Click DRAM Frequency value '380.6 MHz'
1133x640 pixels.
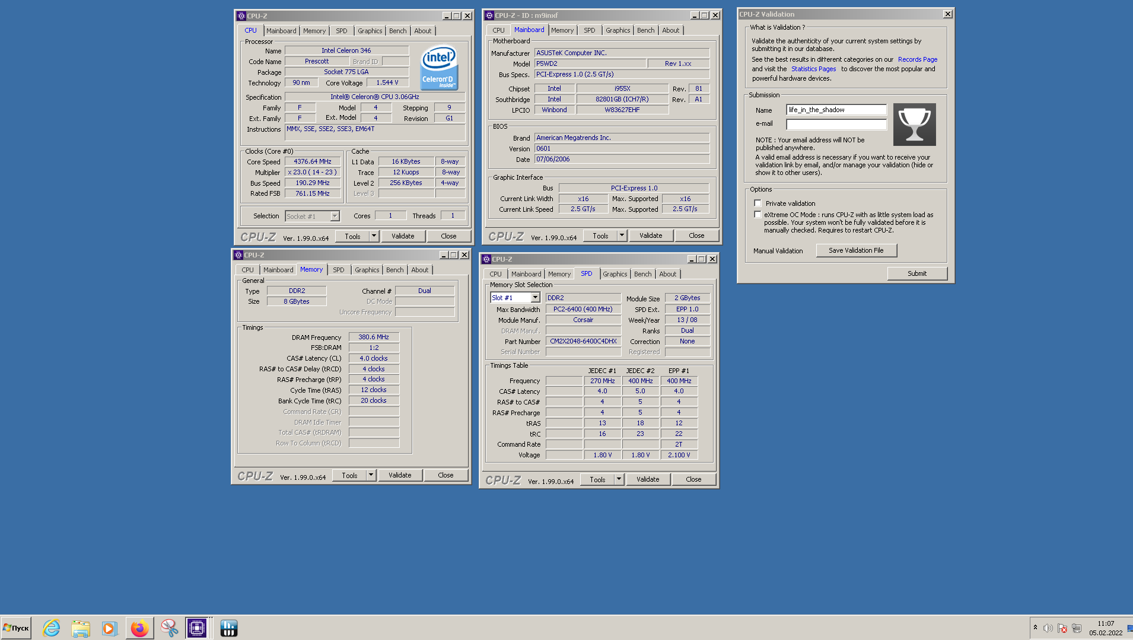[374, 337]
